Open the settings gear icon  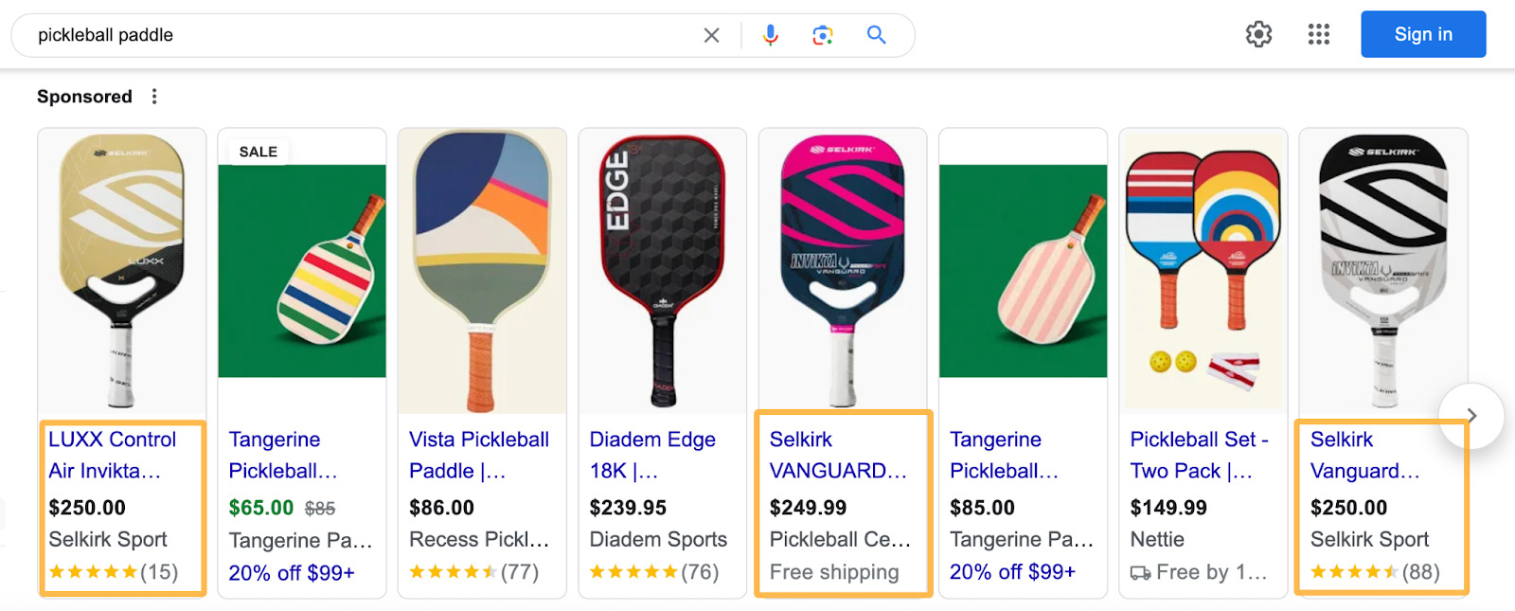pos(1258,33)
